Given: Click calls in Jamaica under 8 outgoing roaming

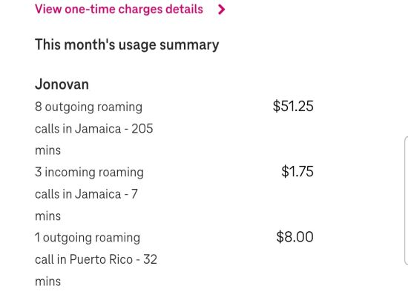Looking at the screenshot, I should [x=78, y=129].
